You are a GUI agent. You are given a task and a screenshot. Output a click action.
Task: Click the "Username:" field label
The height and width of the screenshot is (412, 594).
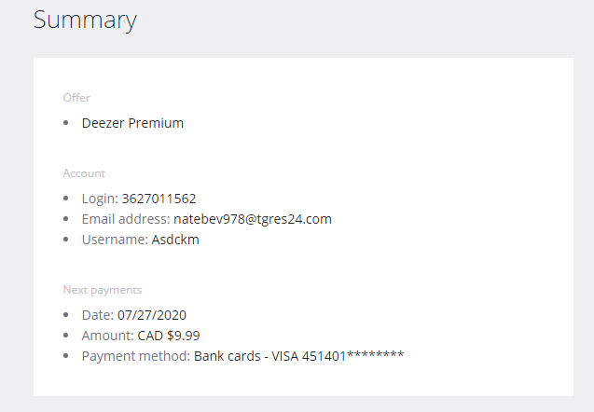coord(114,240)
